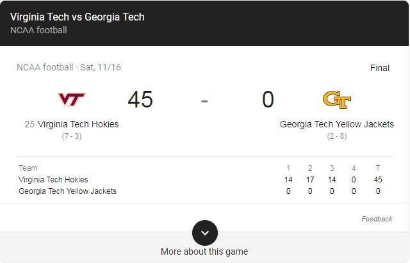Select the NCAA football subtitle in the header
The width and height of the screenshot is (410, 263).
pos(38,30)
